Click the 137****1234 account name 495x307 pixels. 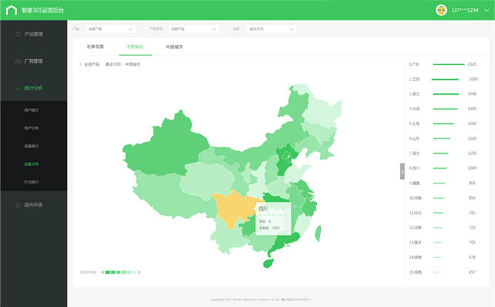pos(465,10)
